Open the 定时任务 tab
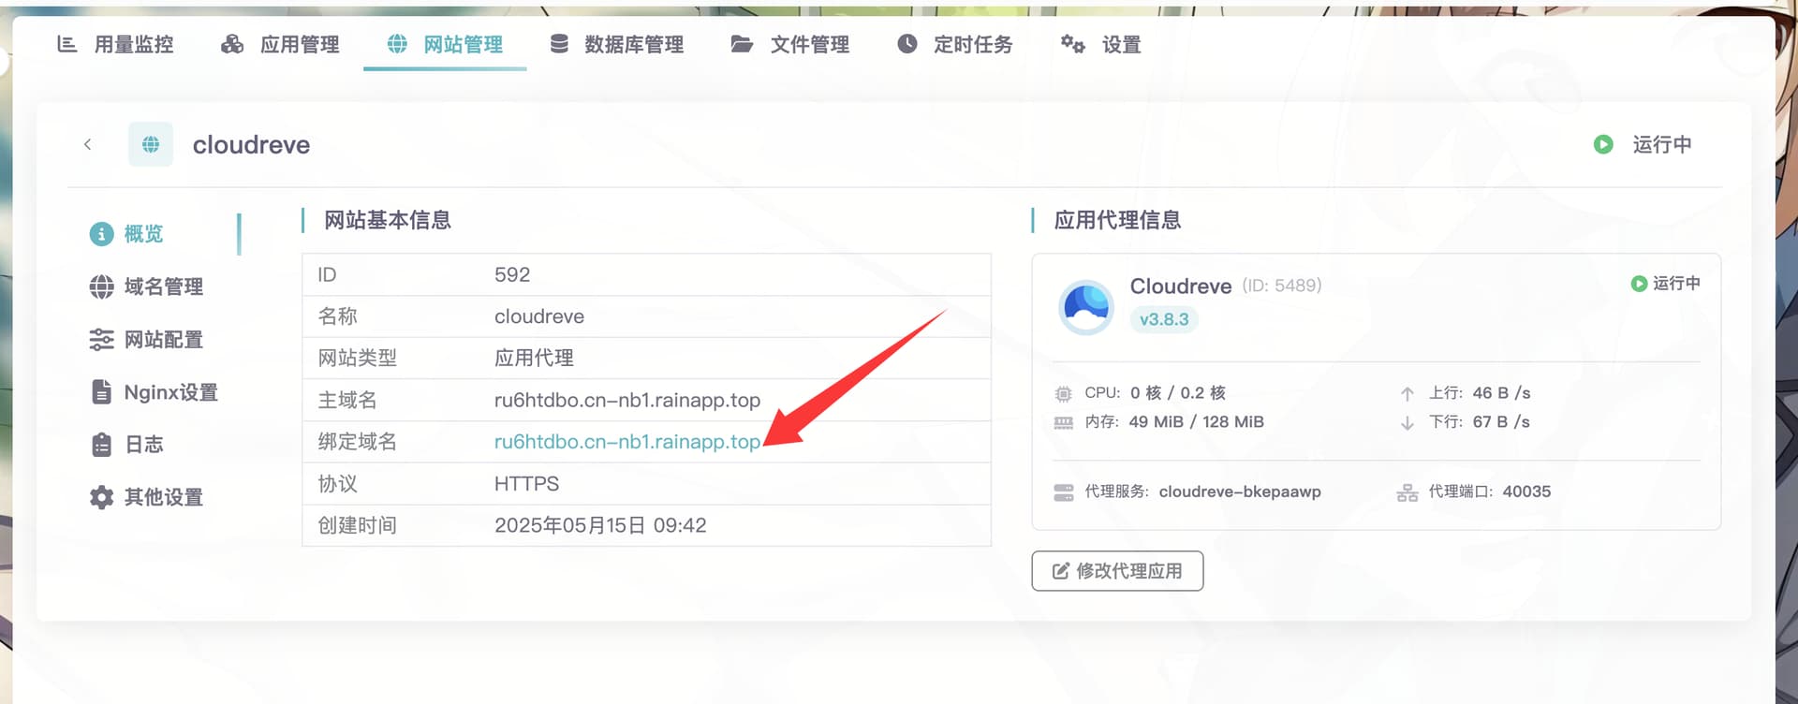This screenshot has width=1798, height=704. pyautogui.click(x=954, y=44)
